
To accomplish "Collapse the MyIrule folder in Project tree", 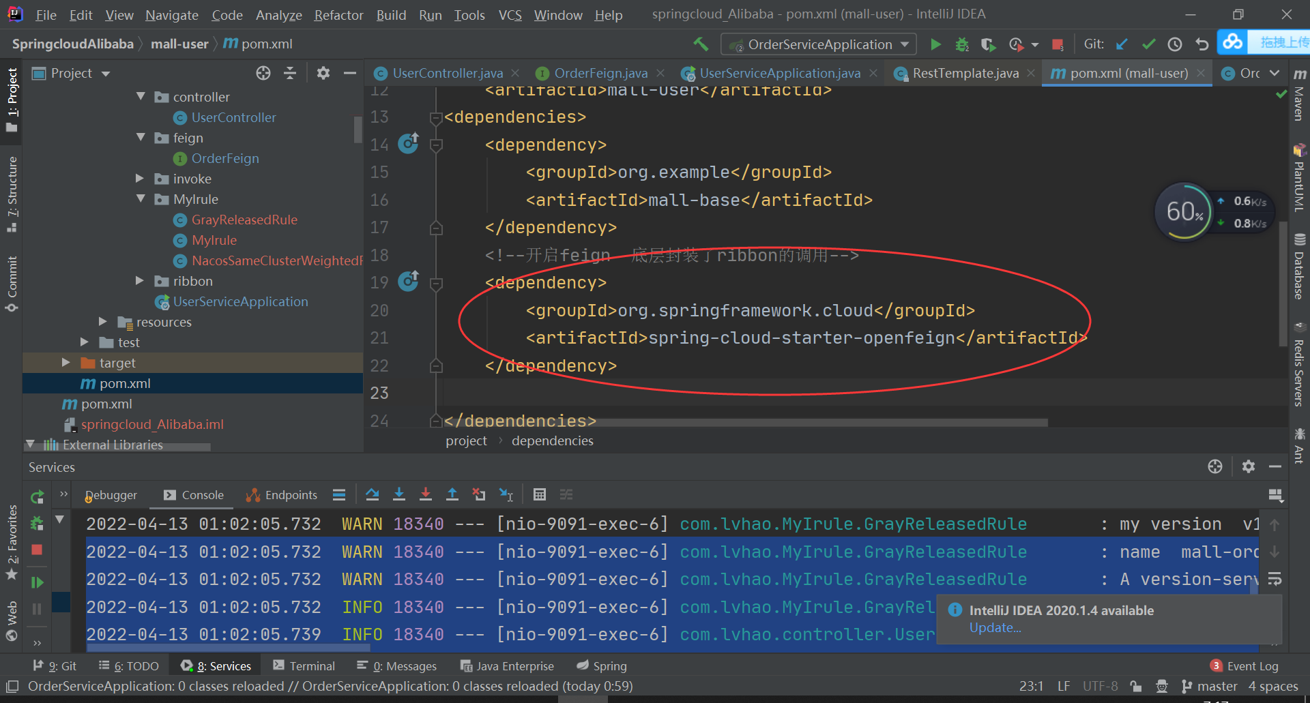I will 141,199.
